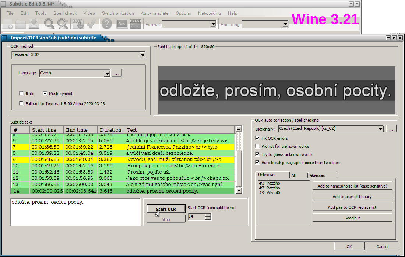Open the Synchronization menu

coord(118,13)
